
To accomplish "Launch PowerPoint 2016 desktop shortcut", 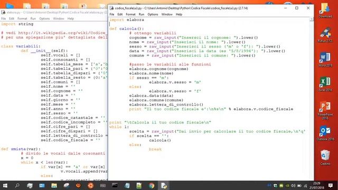I will [x=325, y=110].
